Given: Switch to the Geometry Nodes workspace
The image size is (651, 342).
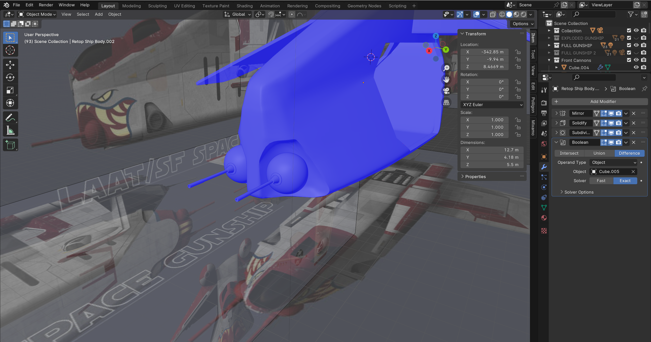Looking at the screenshot, I should [x=364, y=6].
